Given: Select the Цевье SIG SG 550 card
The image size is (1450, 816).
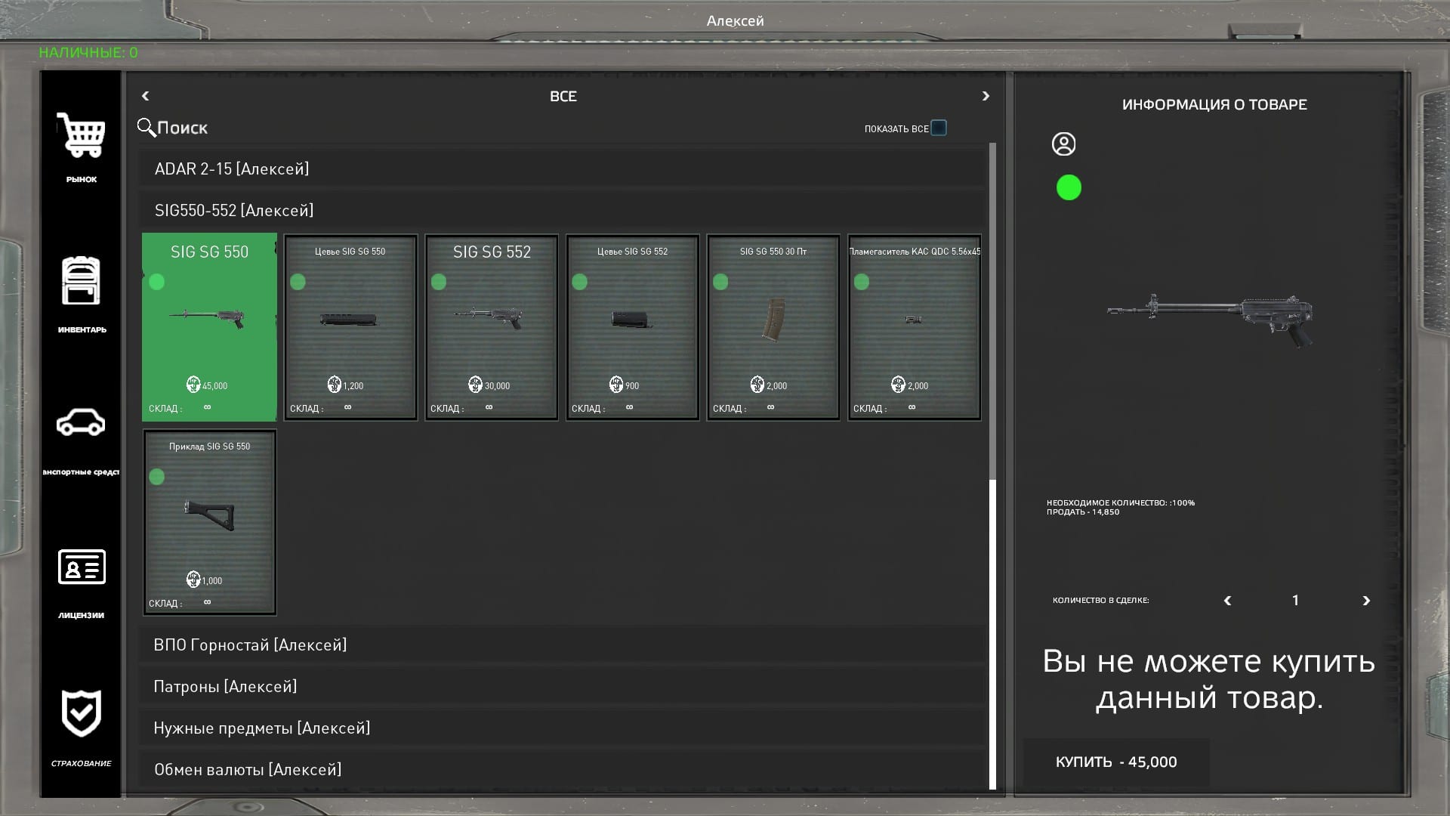Looking at the screenshot, I should (350, 326).
